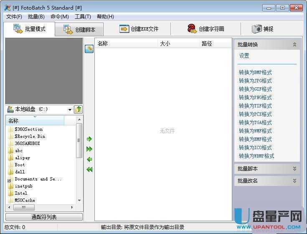The height and width of the screenshot is (234, 307).
Task: Open the 批量(B) menu
Action: click(x=36, y=17)
